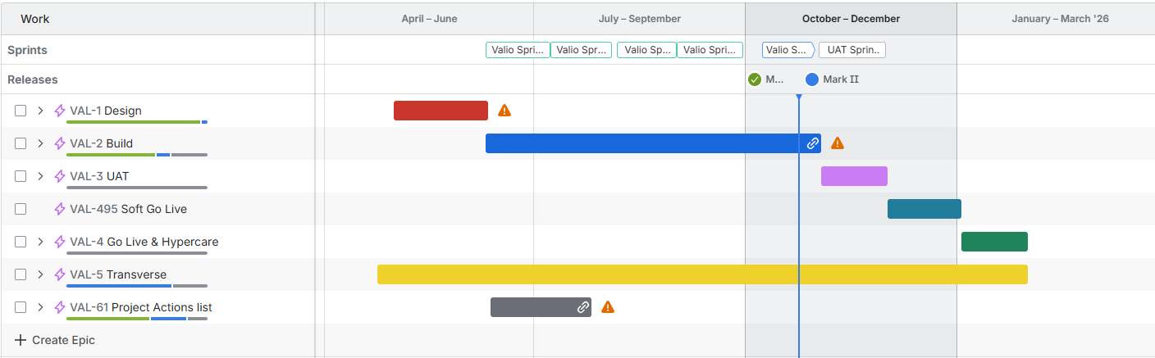Click the link icon on the gray Project Actions bar
Image resolution: width=1155 pixels, height=358 pixels.
point(582,307)
